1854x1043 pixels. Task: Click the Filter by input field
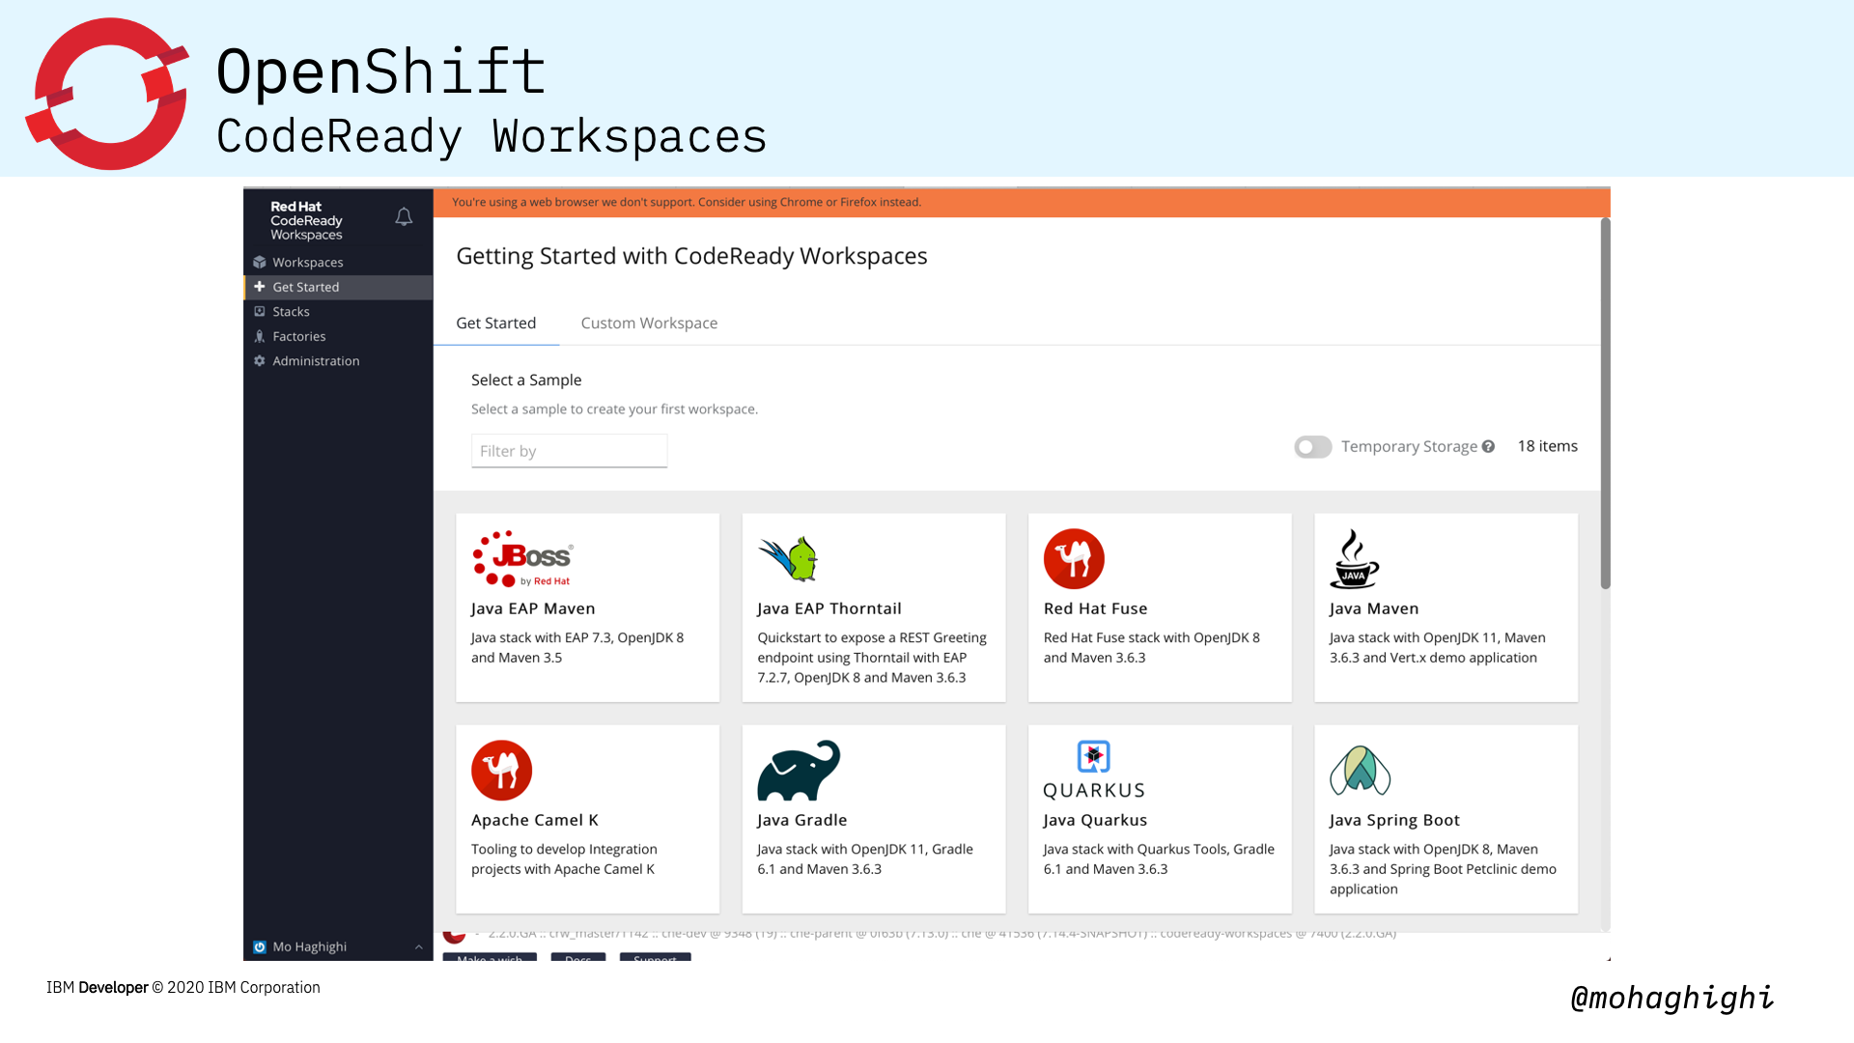(569, 451)
